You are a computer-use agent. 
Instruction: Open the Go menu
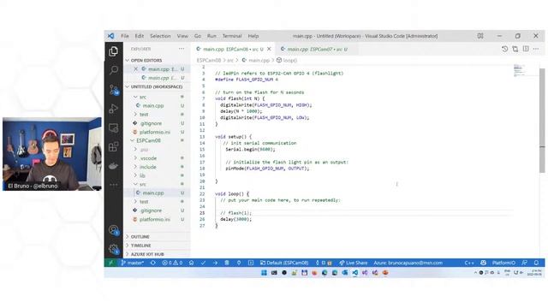pyautogui.click(x=198, y=36)
